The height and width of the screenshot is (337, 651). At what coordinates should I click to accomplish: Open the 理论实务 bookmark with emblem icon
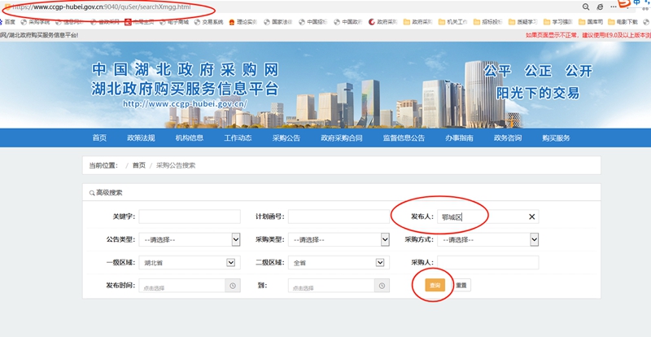tap(243, 22)
